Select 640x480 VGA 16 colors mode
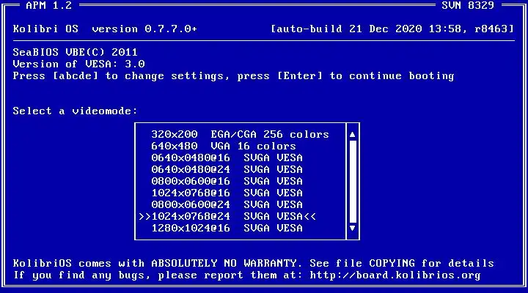Screen dimensions: 528x293 (x=223, y=146)
